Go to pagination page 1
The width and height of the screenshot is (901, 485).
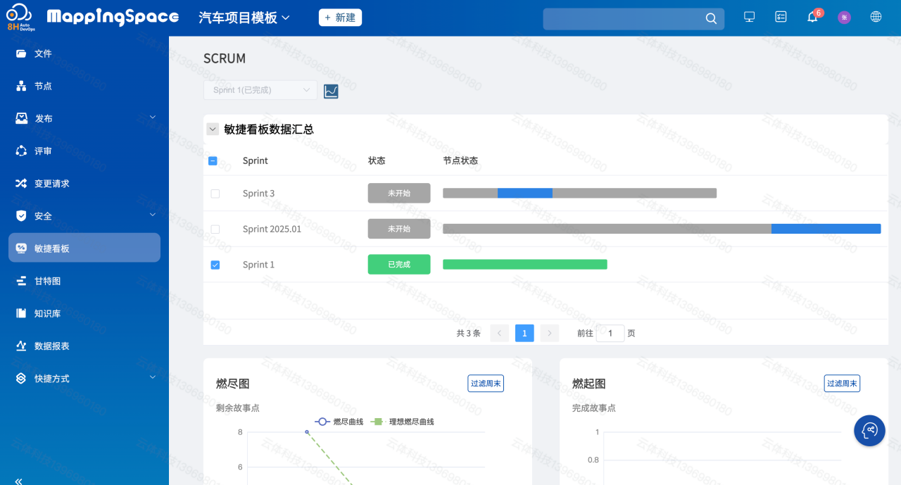[x=524, y=333]
